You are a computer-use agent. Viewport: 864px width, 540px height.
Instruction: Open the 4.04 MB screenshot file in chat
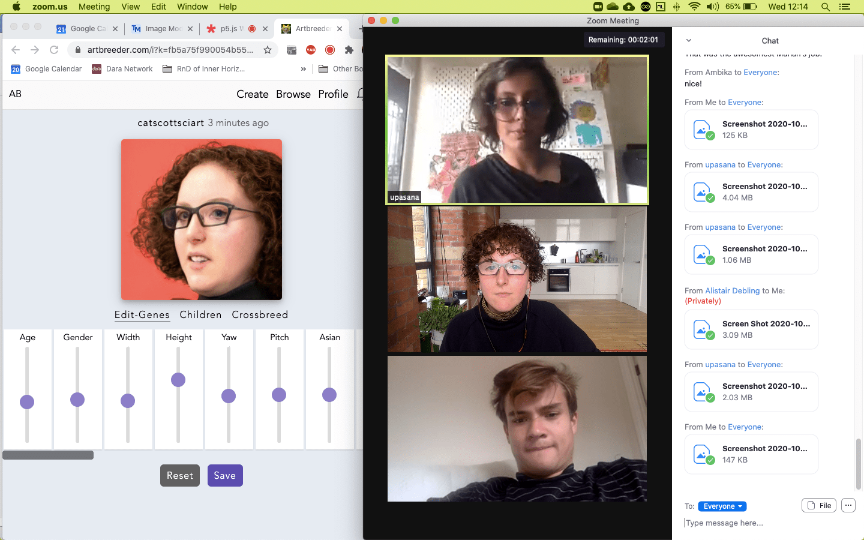pyautogui.click(x=751, y=192)
